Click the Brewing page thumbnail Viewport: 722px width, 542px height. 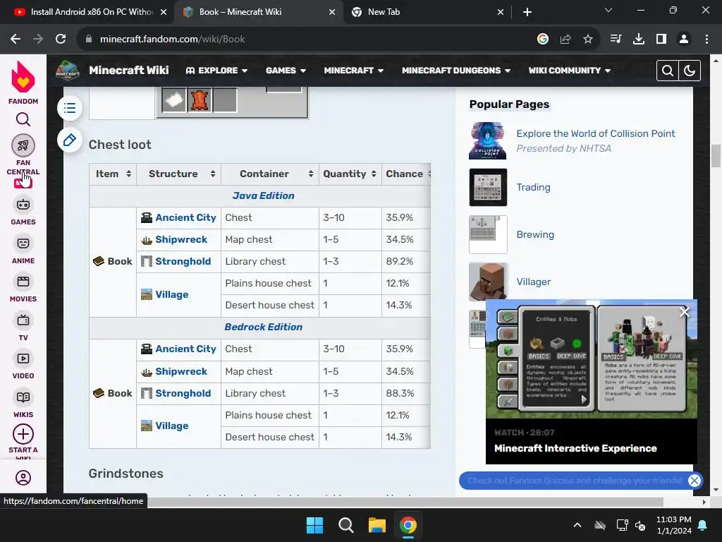(488, 234)
